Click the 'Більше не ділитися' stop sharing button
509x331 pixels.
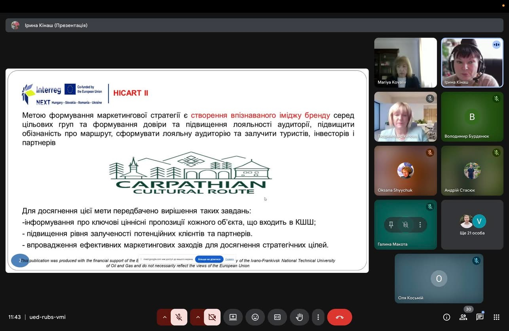click(x=209, y=259)
